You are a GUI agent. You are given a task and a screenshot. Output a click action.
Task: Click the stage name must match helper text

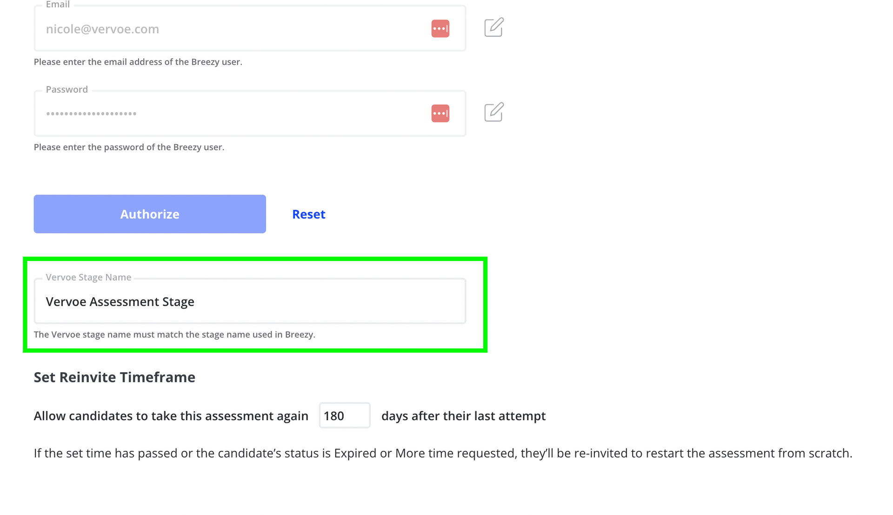pos(174,334)
